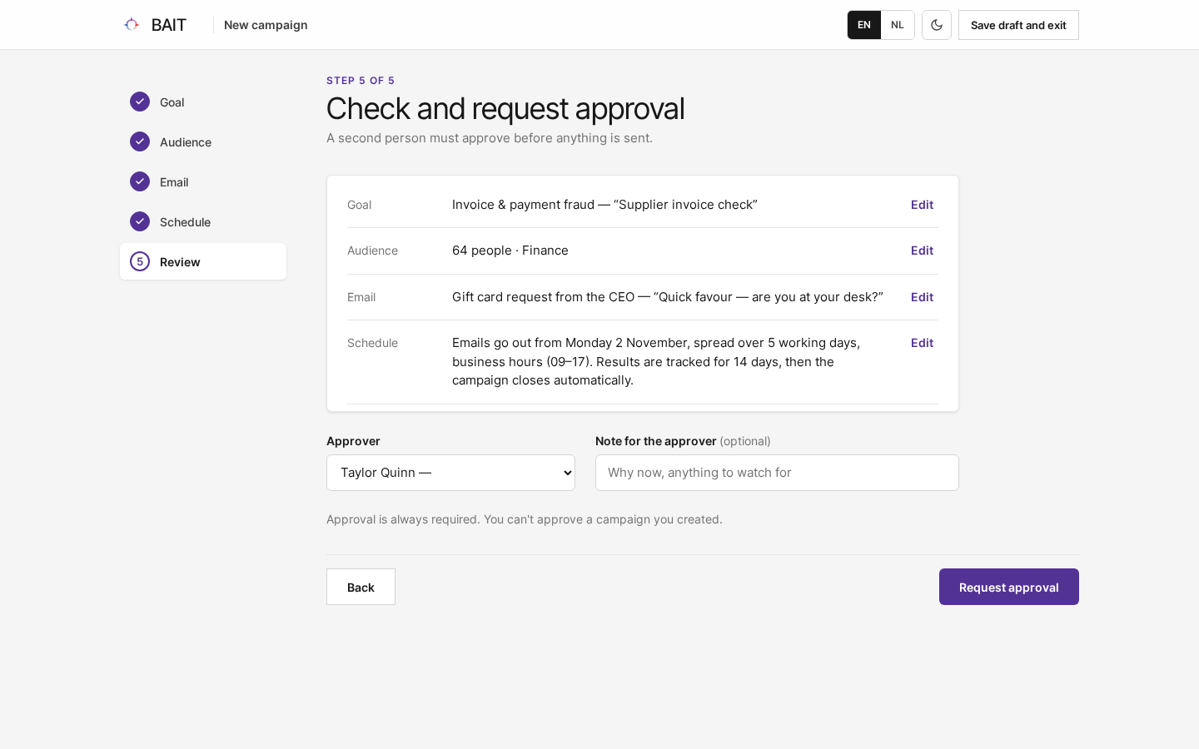
Task: Click Request approval button
Action: (1009, 587)
